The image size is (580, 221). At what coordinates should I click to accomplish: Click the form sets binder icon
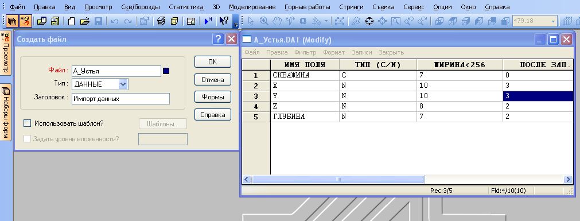click(56, 21)
